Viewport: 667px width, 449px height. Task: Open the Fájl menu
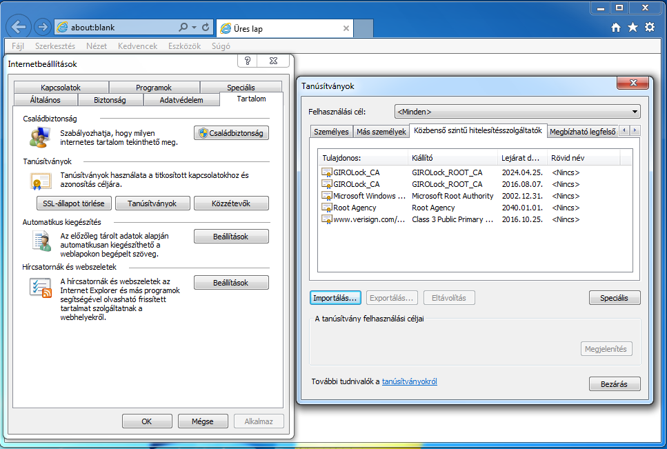coord(17,46)
